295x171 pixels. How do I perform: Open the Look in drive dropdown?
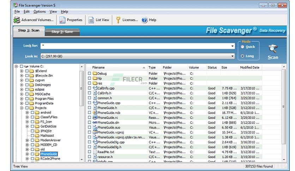pos(232,56)
